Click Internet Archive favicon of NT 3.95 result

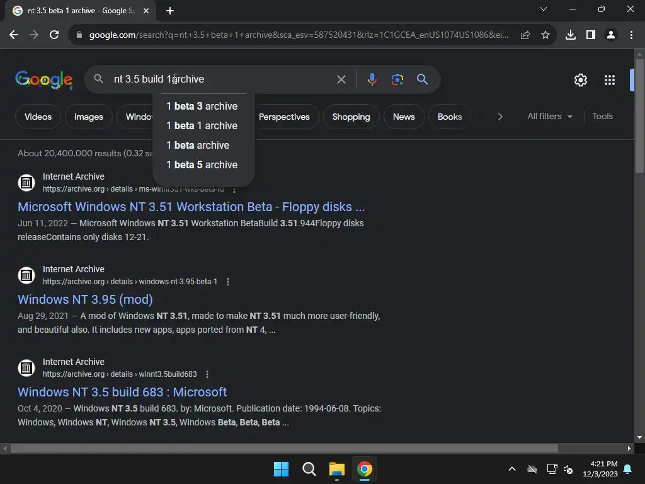(26, 275)
